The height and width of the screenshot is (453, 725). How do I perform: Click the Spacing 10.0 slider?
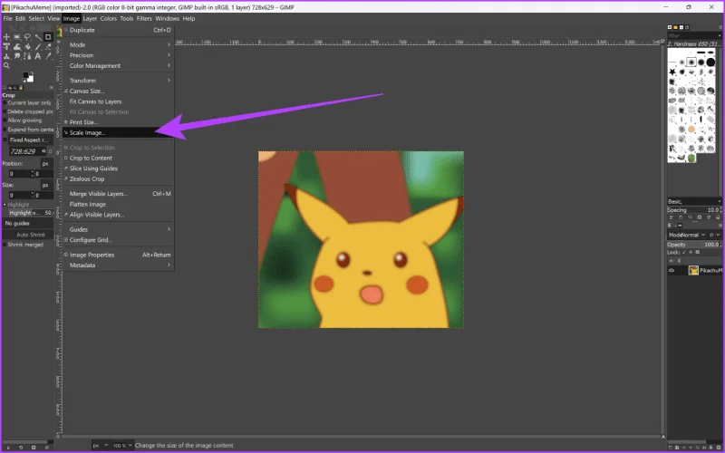coord(693,210)
